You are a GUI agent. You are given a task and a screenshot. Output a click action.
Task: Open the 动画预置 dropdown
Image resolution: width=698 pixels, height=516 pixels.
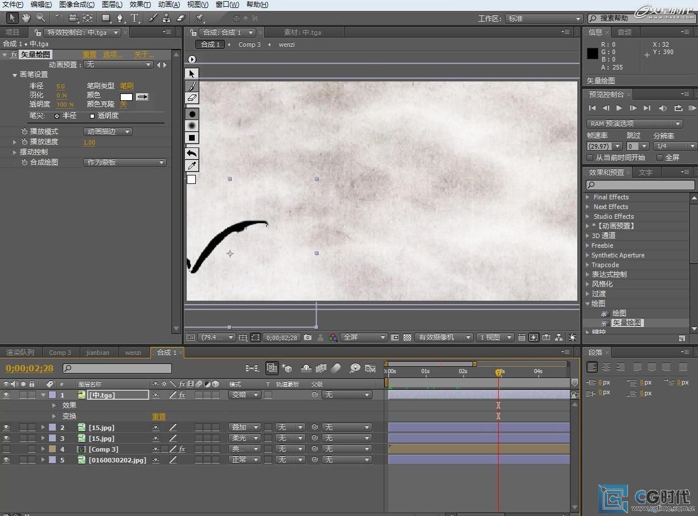click(x=119, y=65)
